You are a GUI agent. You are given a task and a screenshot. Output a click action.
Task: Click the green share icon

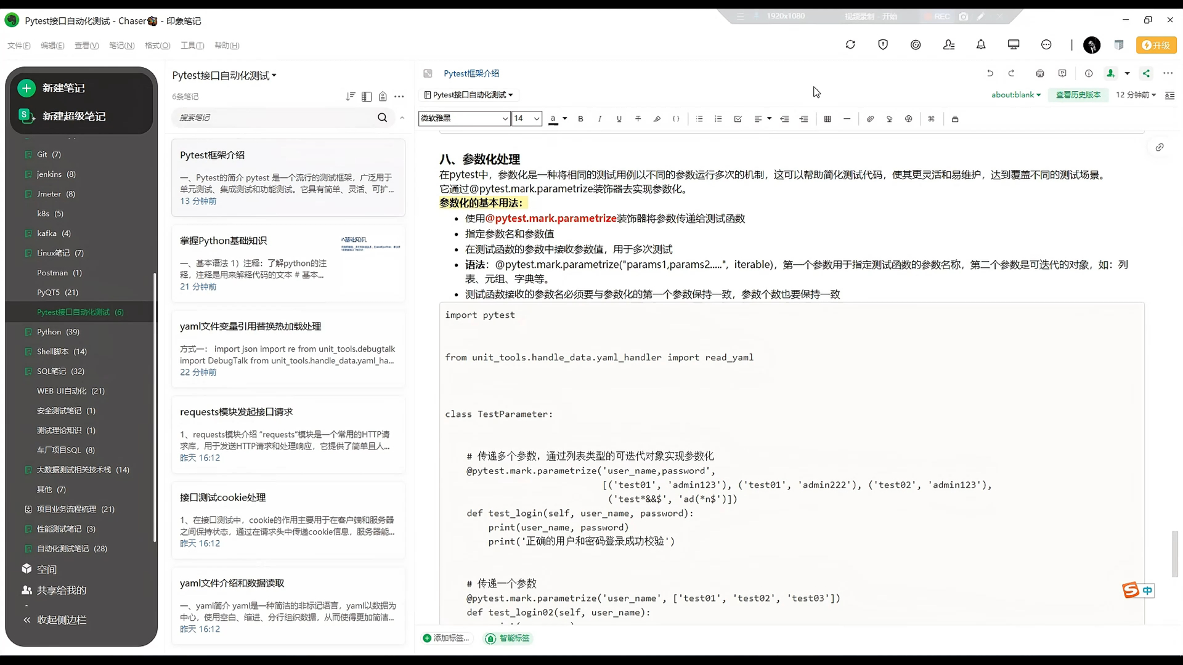(x=1146, y=73)
